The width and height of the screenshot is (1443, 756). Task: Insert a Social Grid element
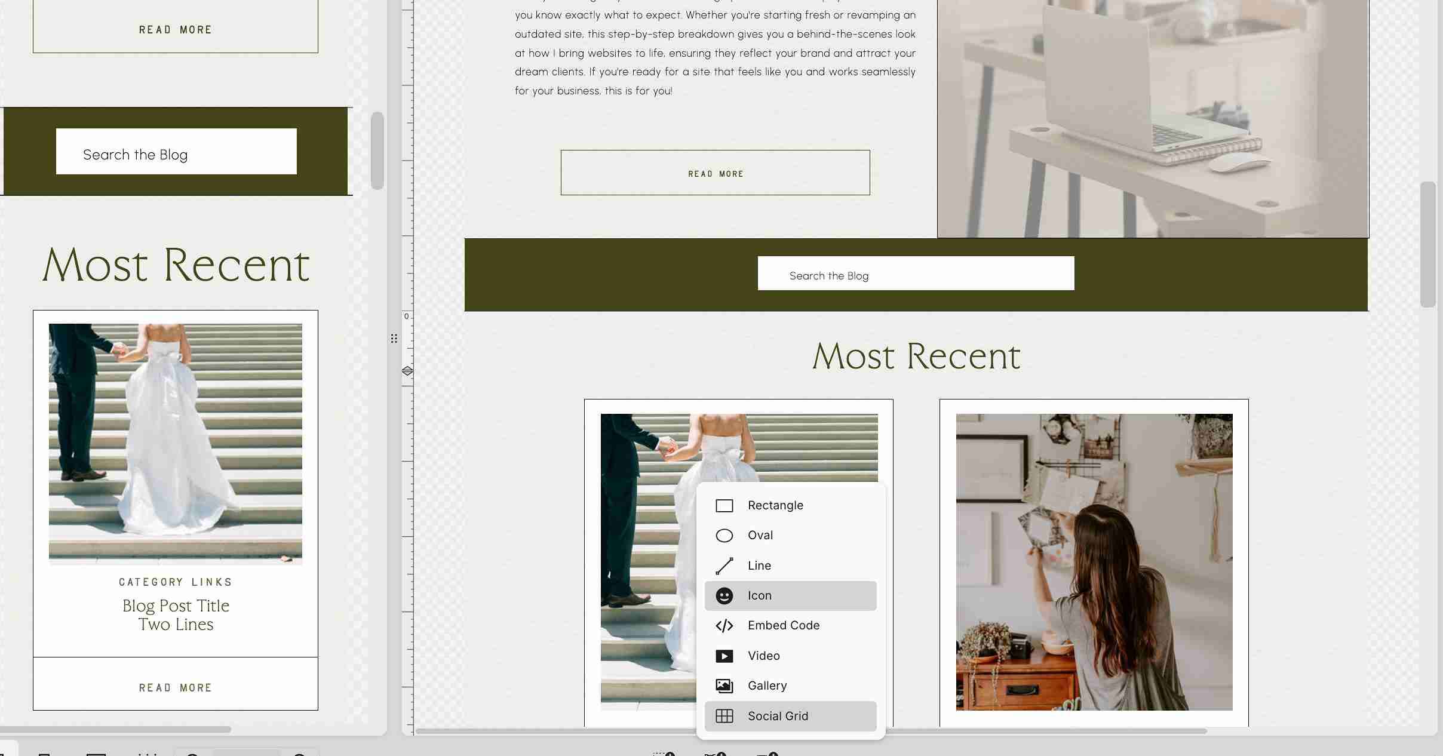pyautogui.click(x=778, y=716)
